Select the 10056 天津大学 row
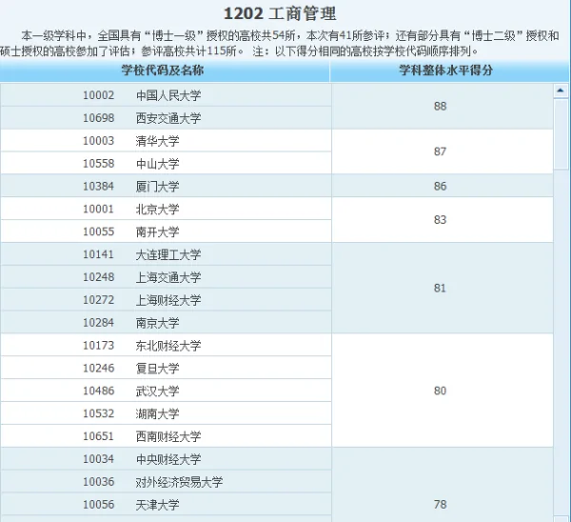The height and width of the screenshot is (522, 571). pos(166,504)
